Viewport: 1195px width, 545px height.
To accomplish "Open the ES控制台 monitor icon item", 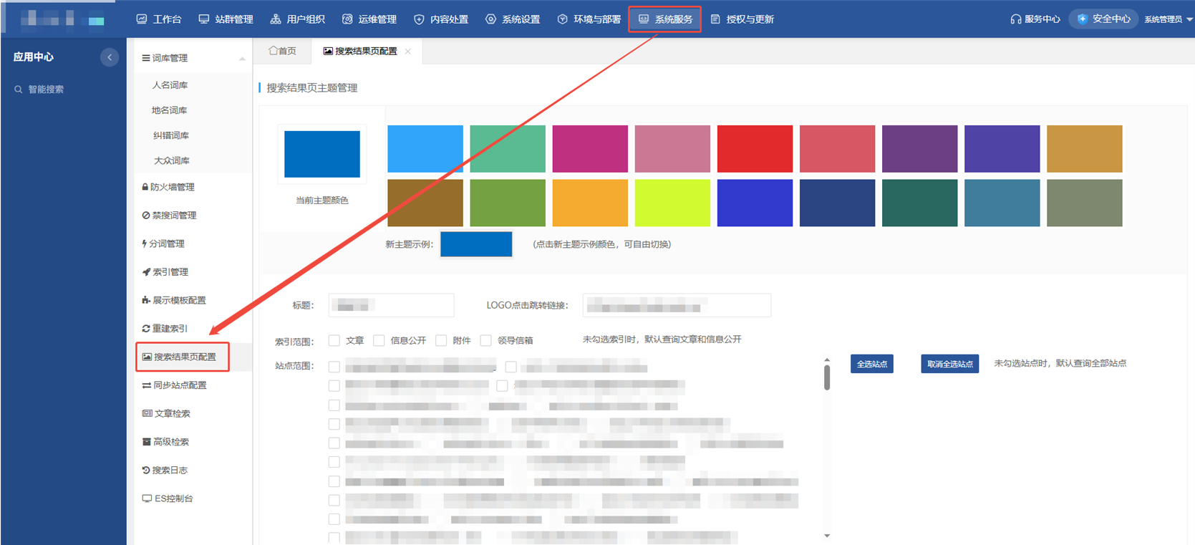I will [x=168, y=498].
